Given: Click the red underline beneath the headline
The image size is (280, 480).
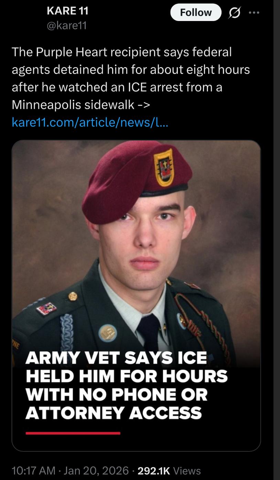Looking at the screenshot, I should tap(73, 433).
